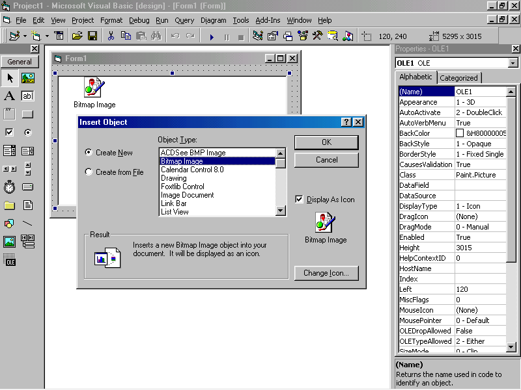Start the program with the Run arrow

pos(212,36)
